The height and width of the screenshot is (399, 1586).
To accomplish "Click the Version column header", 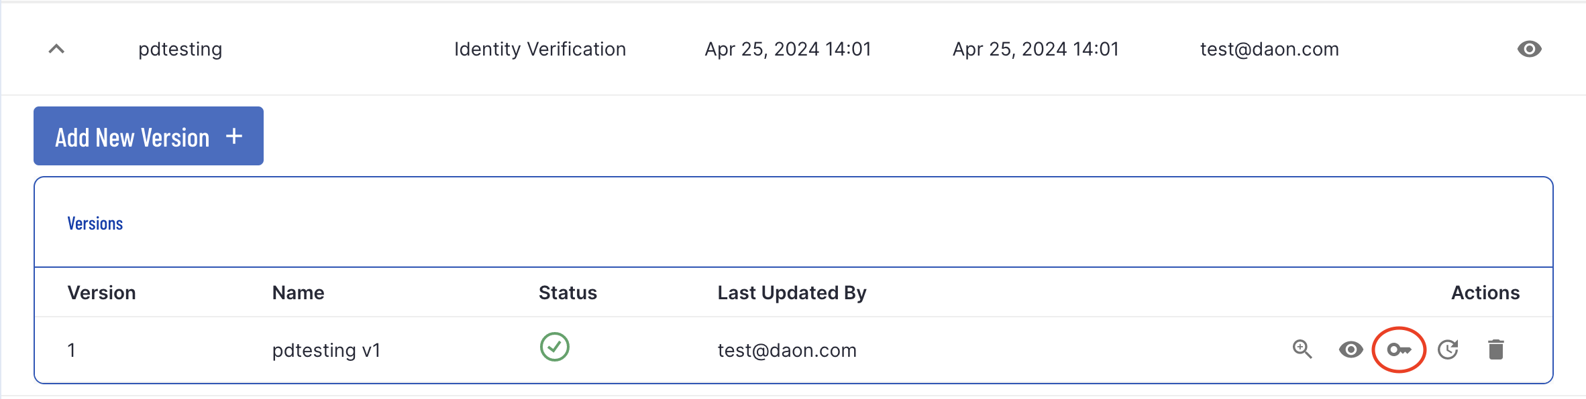I will click(102, 293).
